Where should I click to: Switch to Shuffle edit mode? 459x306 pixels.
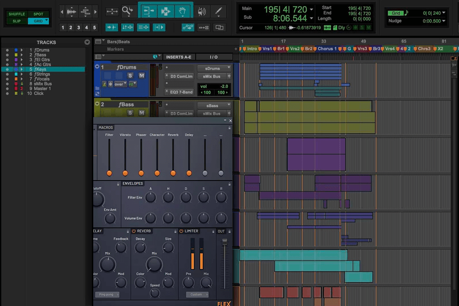(17, 14)
